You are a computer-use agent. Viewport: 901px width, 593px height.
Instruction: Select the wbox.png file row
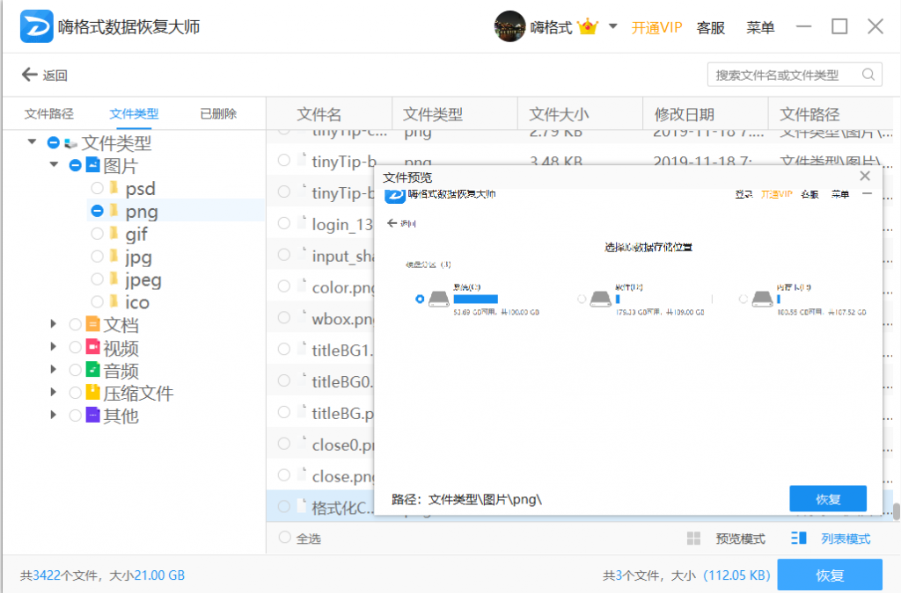(320, 318)
